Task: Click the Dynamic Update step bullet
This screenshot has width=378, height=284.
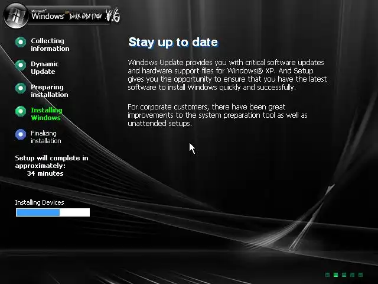Action: pyautogui.click(x=21, y=65)
